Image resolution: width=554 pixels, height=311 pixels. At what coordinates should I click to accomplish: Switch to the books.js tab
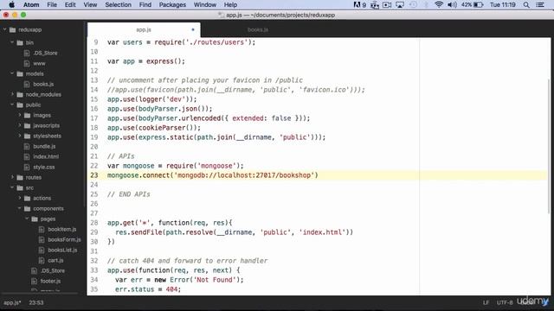[258, 29]
